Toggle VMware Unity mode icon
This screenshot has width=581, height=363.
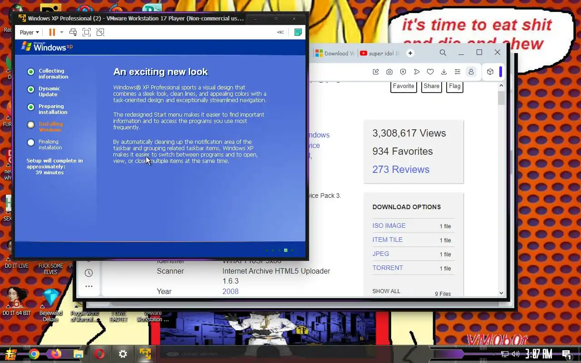point(100,32)
